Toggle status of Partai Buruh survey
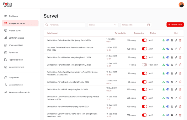Viewport: 187px width, 120px height. 144,82
